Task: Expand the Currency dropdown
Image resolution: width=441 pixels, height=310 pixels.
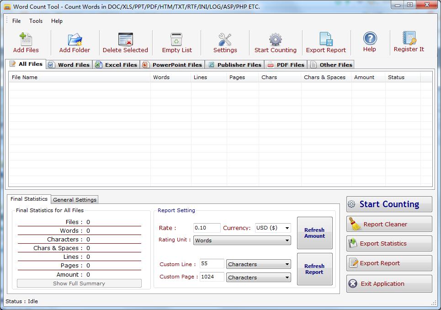Action: point(287,228)
